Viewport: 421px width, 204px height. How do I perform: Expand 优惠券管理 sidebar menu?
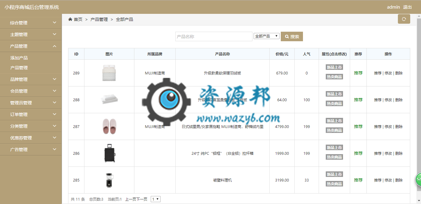[31, 138]
